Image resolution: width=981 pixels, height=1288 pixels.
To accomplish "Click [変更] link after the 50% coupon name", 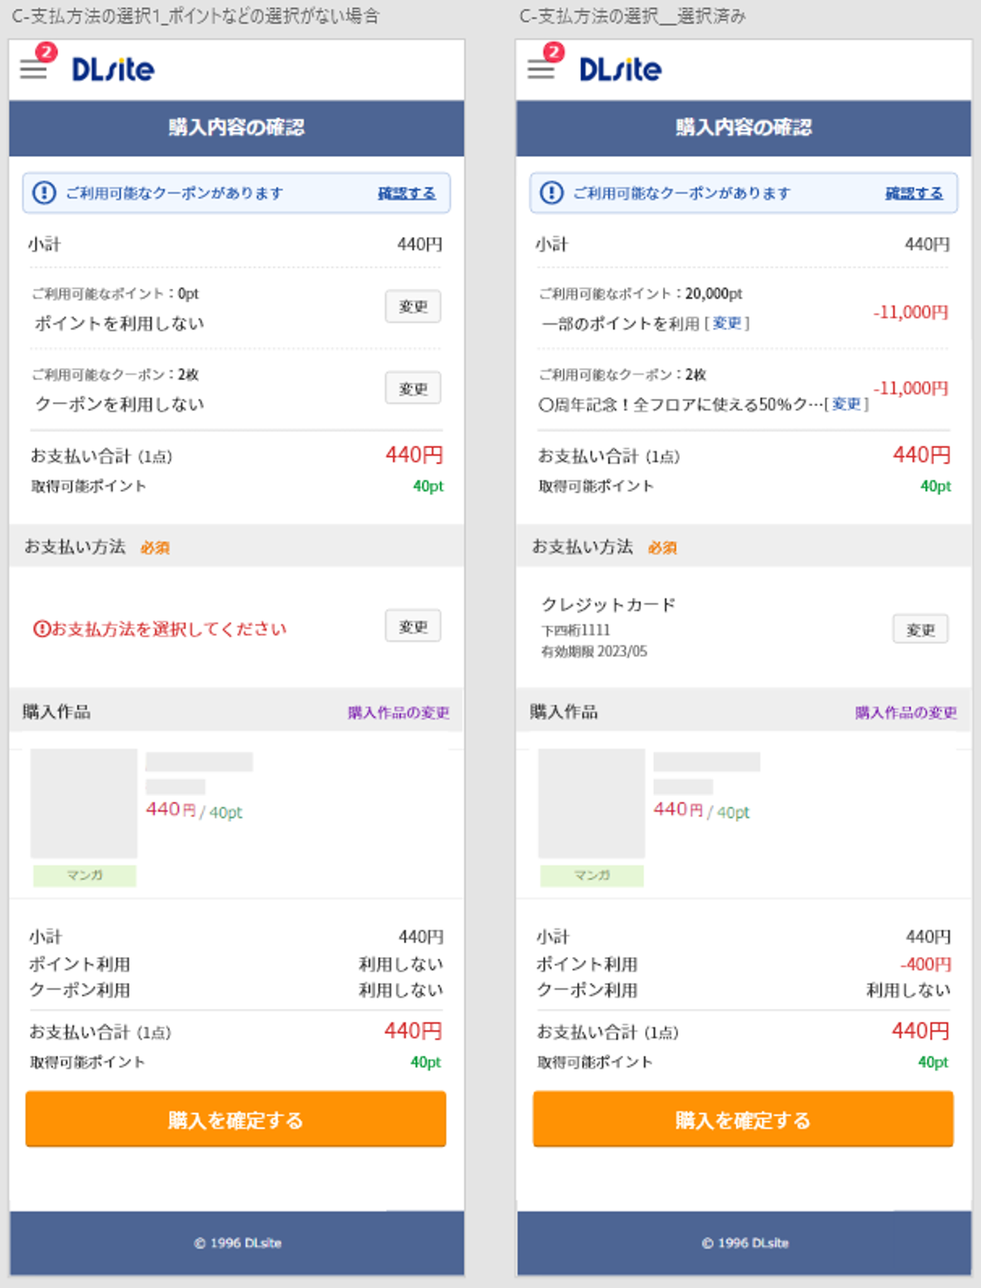I will [x=846, y=405].
